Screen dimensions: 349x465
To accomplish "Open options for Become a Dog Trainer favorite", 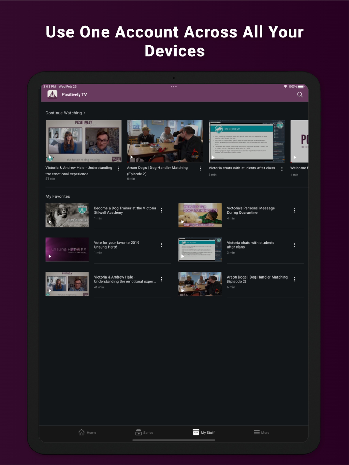I will point(161,210).
